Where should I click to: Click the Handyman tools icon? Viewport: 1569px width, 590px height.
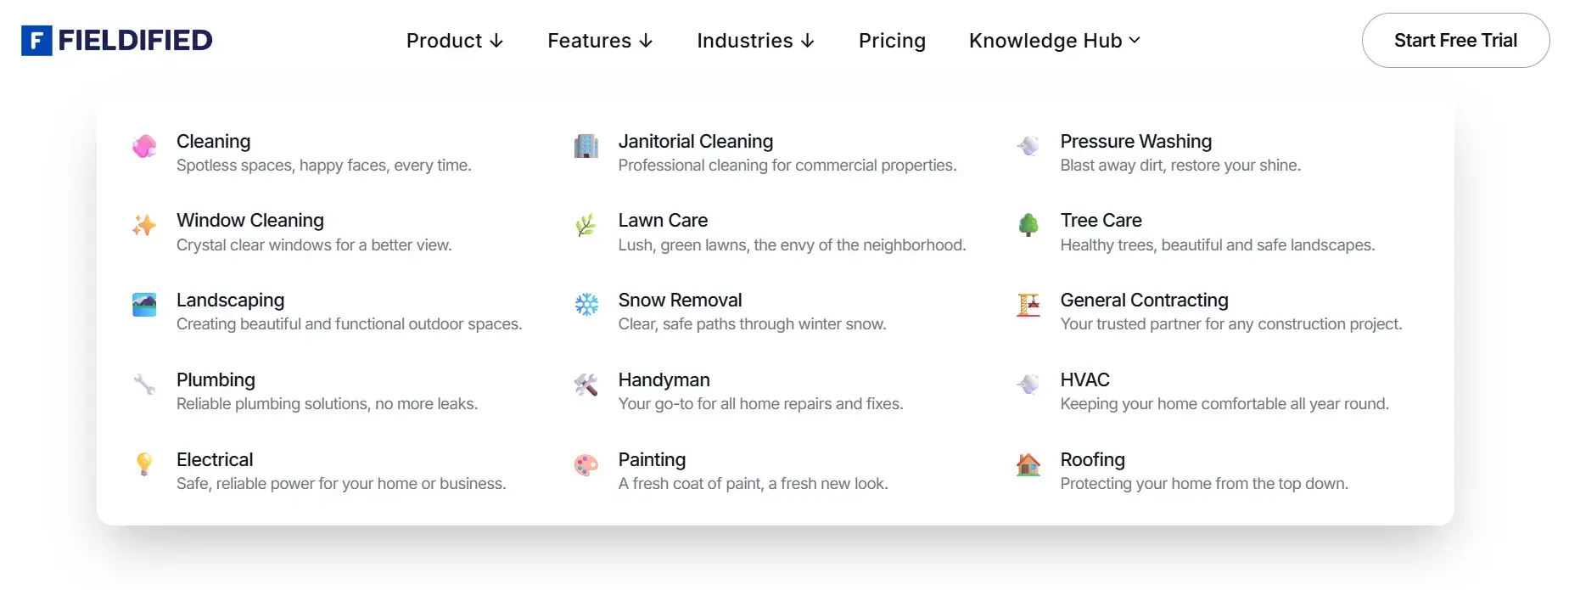click(x=586, y=385)
